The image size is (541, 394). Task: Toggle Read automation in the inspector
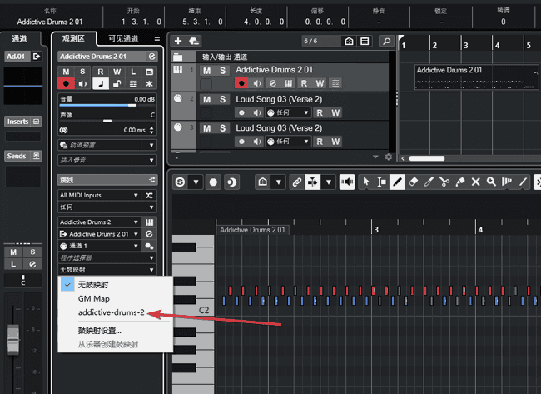click(101, 72)
